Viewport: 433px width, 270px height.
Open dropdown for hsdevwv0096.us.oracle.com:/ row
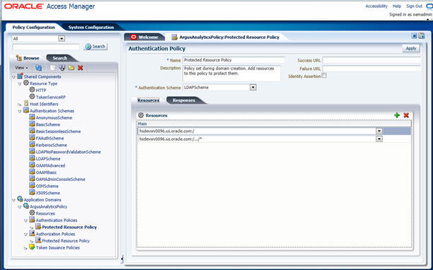coord(379,131)
